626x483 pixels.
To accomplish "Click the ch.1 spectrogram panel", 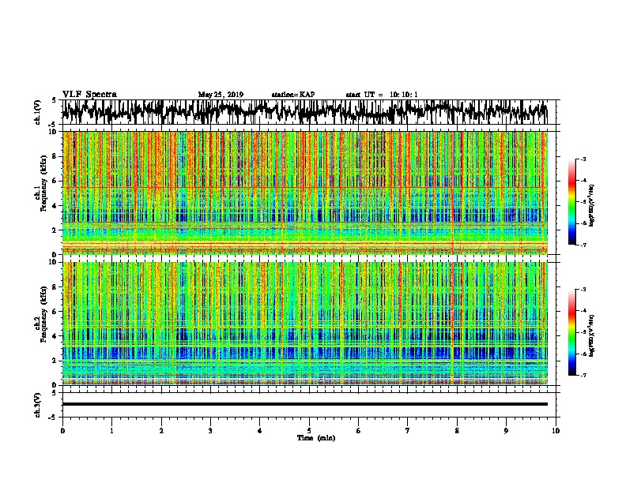I will (304, 193).
